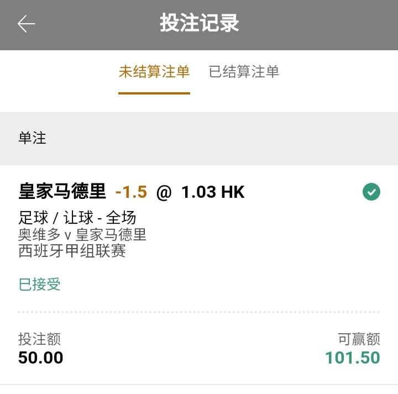The height and width of the screenshot is (394, 398).
Task: Click the 投注记录 page title
Action: click(x=199, y=24)
